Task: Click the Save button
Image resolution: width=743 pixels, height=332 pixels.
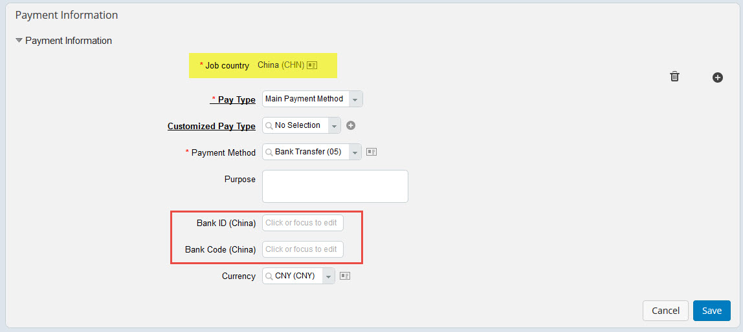Action: click(x=712, y=311)
